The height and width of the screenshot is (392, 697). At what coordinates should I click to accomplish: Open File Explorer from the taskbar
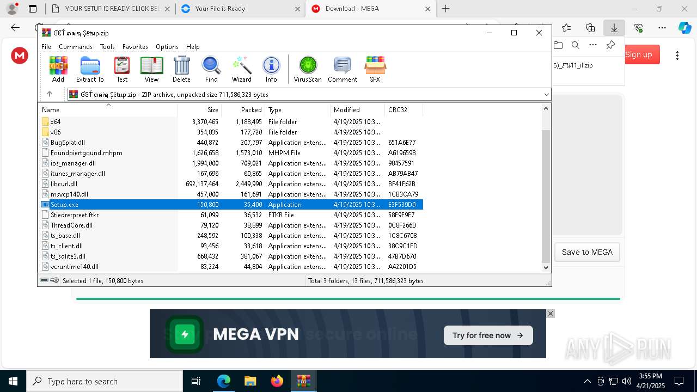(x=250, y=381)
